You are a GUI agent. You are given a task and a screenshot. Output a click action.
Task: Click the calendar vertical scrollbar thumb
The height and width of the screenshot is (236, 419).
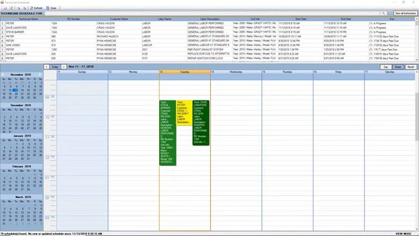417,117
